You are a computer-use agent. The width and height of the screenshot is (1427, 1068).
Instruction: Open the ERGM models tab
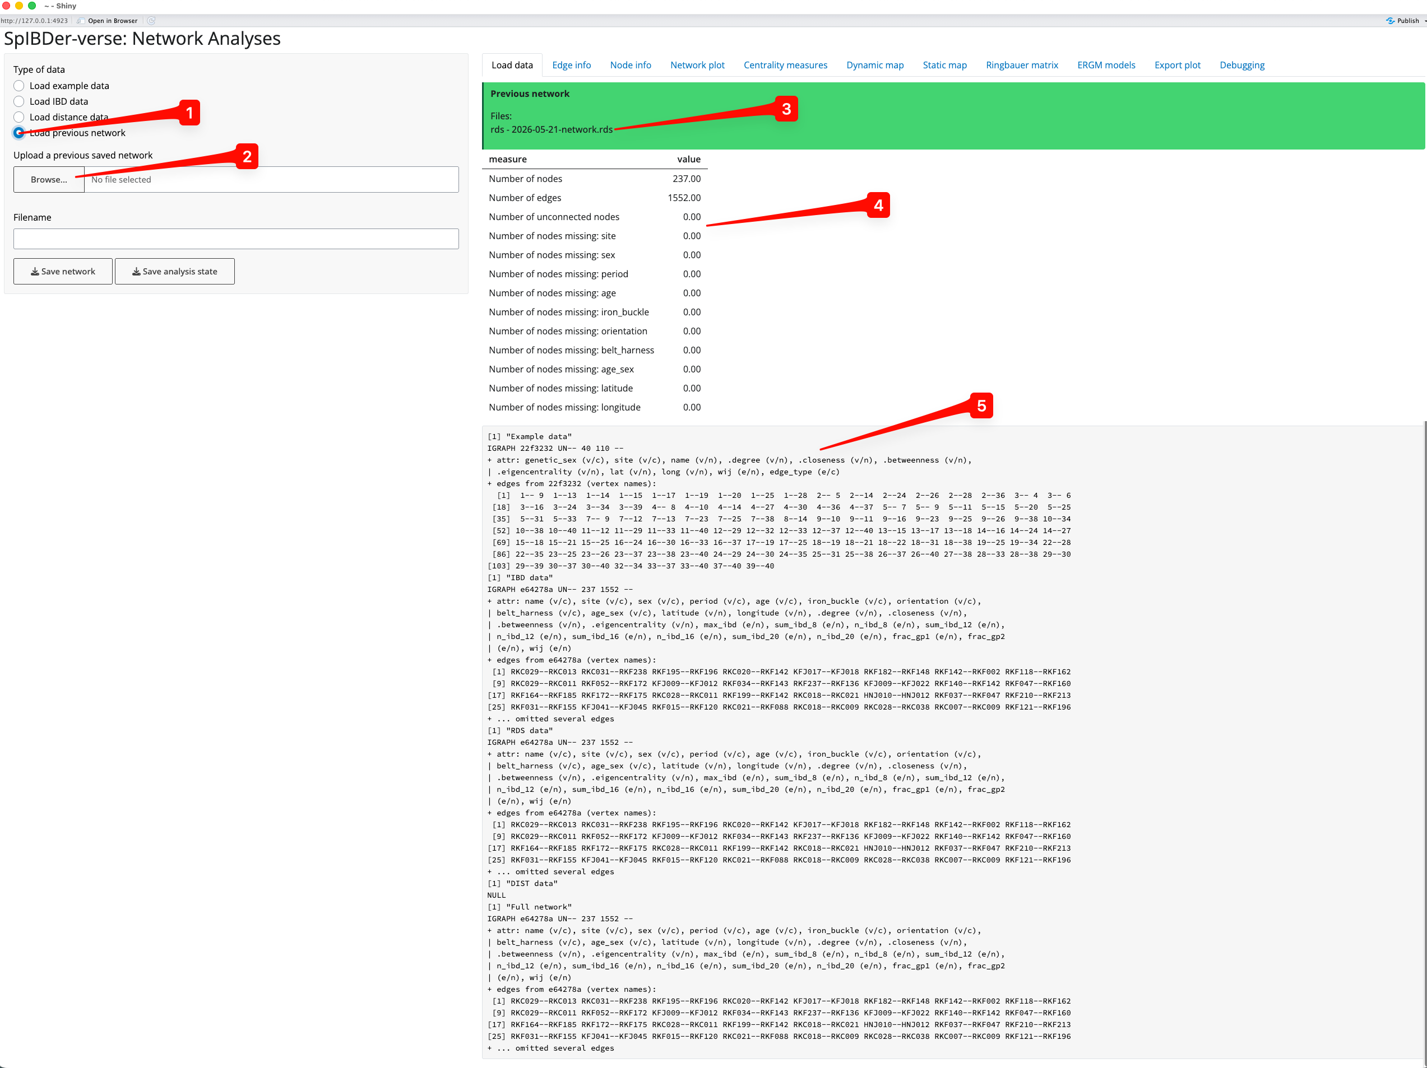[x=1106, y=65]
